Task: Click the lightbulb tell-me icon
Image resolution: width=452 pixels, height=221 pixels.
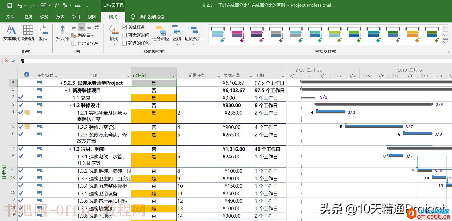Action: [x=133, y=17]
